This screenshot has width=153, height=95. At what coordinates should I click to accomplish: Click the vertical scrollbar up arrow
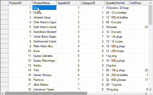coord(150,3)
